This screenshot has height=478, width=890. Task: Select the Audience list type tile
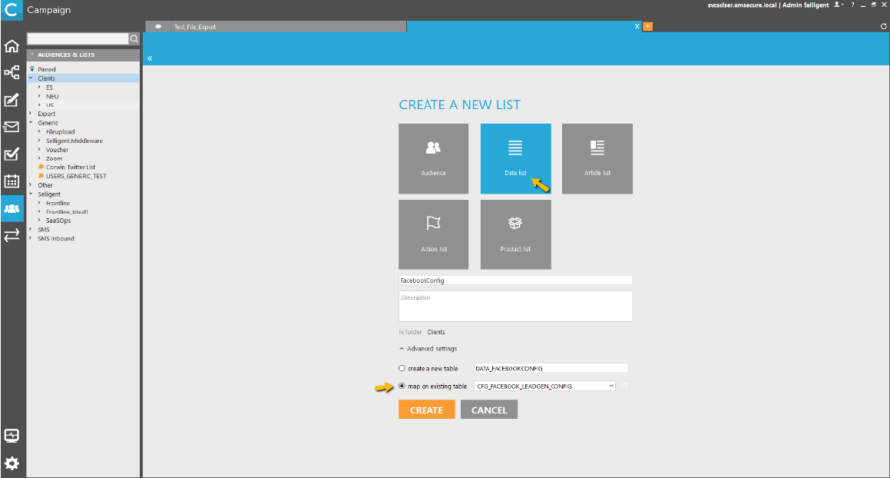point(434,158)
